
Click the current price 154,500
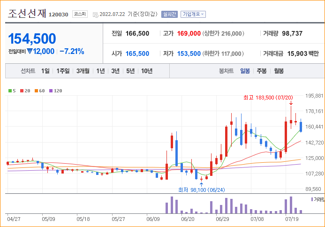click(x=32, y=39)
